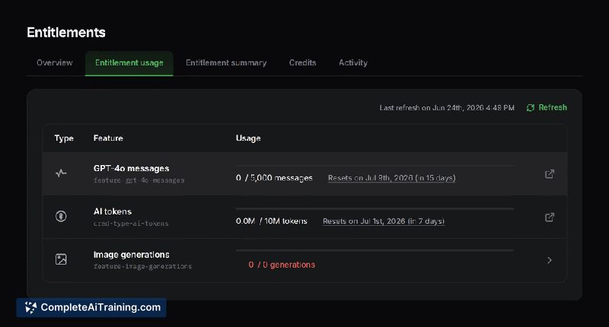Click the Resets on Jul 1st link
This screenshot has height=327, width=609.
[x=384, y=221]
